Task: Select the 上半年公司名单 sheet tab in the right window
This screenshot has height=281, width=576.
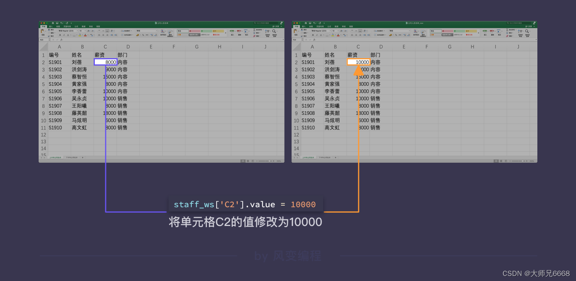Action: click(308, 157)
